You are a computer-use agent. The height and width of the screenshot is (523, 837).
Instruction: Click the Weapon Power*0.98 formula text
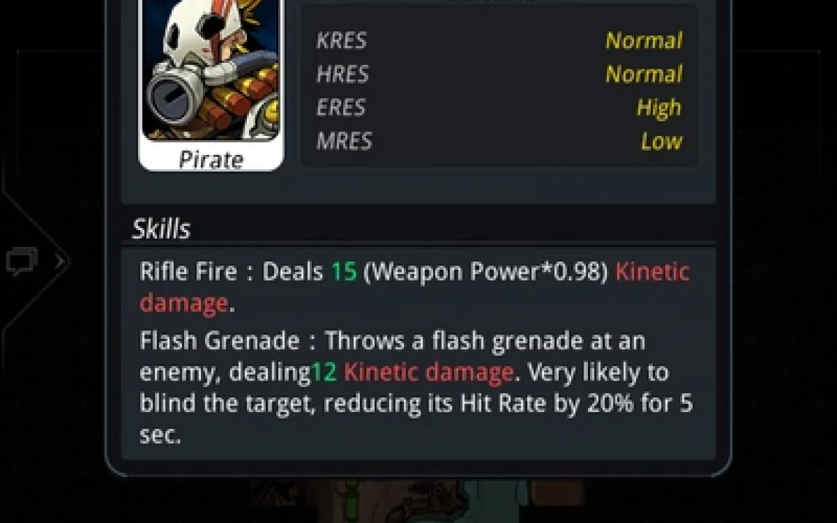[x=485, y=272]
